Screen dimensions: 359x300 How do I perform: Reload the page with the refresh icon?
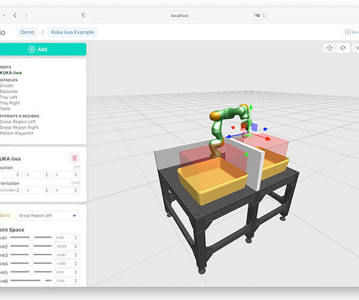click(x=263, y=16)
